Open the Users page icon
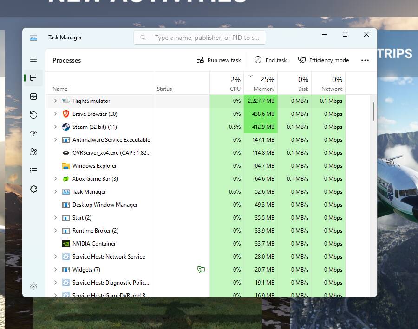The height and width of the screenshot is (329, 418). tap(33, 152)
